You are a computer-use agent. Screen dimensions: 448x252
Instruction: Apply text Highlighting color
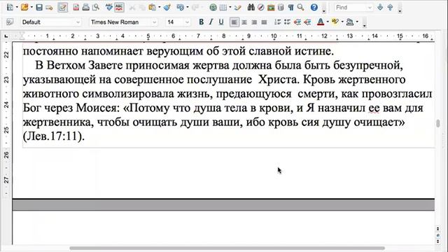pos(335,22)
